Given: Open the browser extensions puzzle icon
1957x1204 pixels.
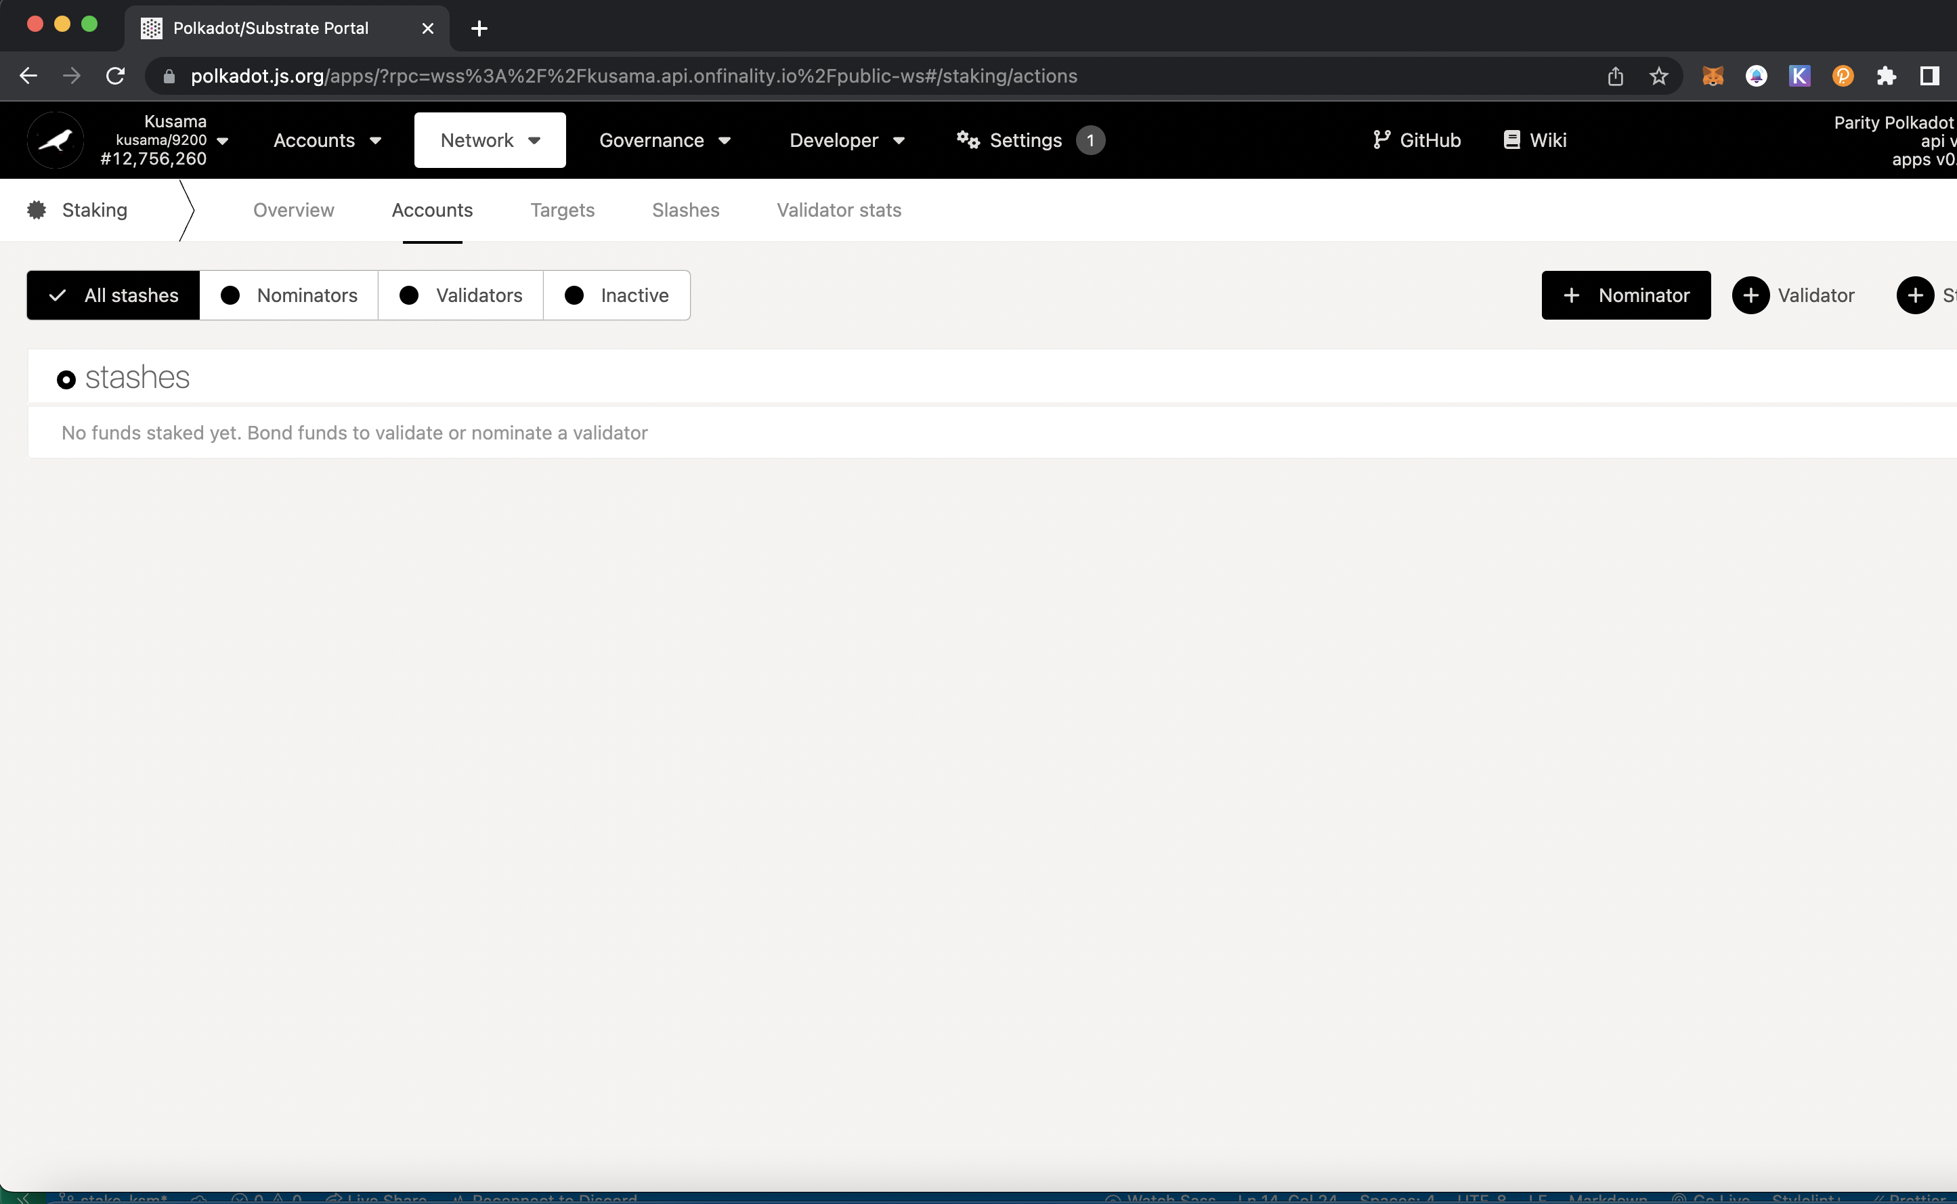Looking at the screenshot, I should (x=1886, y=76).
